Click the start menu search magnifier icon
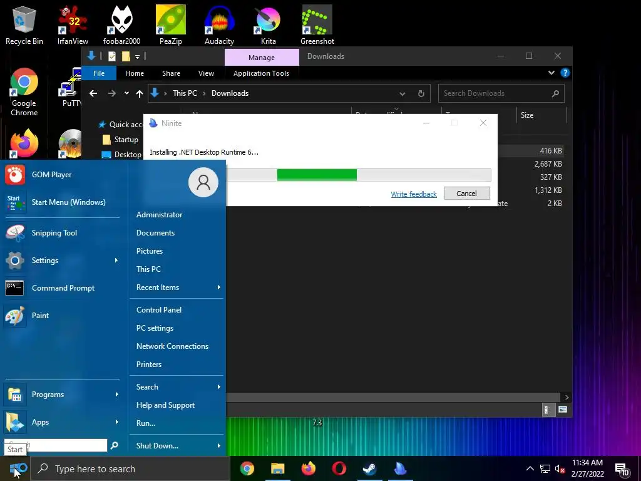 [x=115, y=445]
